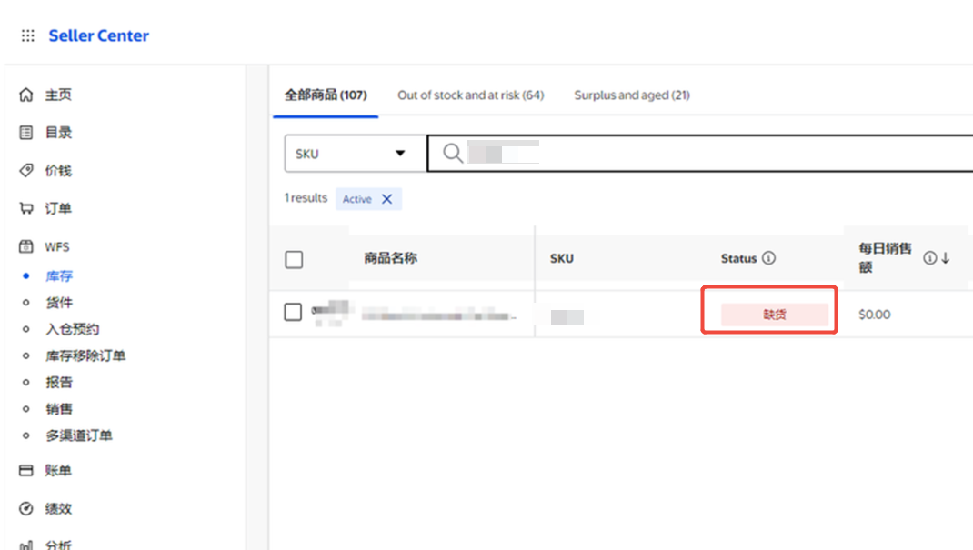Check the first product row checkbox
The image size is (973, 550).
(x=293, y=313)
